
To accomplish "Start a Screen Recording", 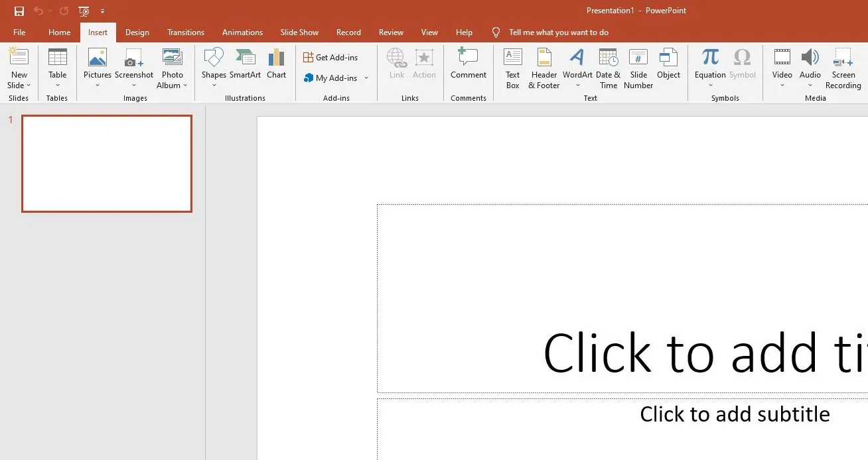I will point(843,68).
